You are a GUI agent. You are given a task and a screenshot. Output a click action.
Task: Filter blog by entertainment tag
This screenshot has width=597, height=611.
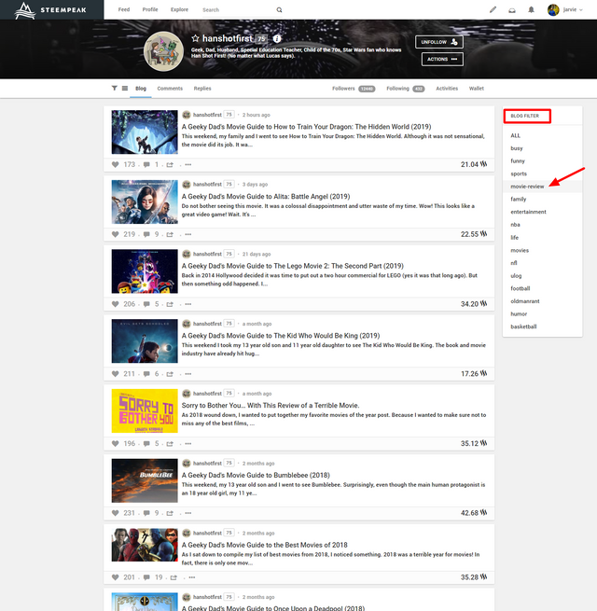(x=528, y=212)
